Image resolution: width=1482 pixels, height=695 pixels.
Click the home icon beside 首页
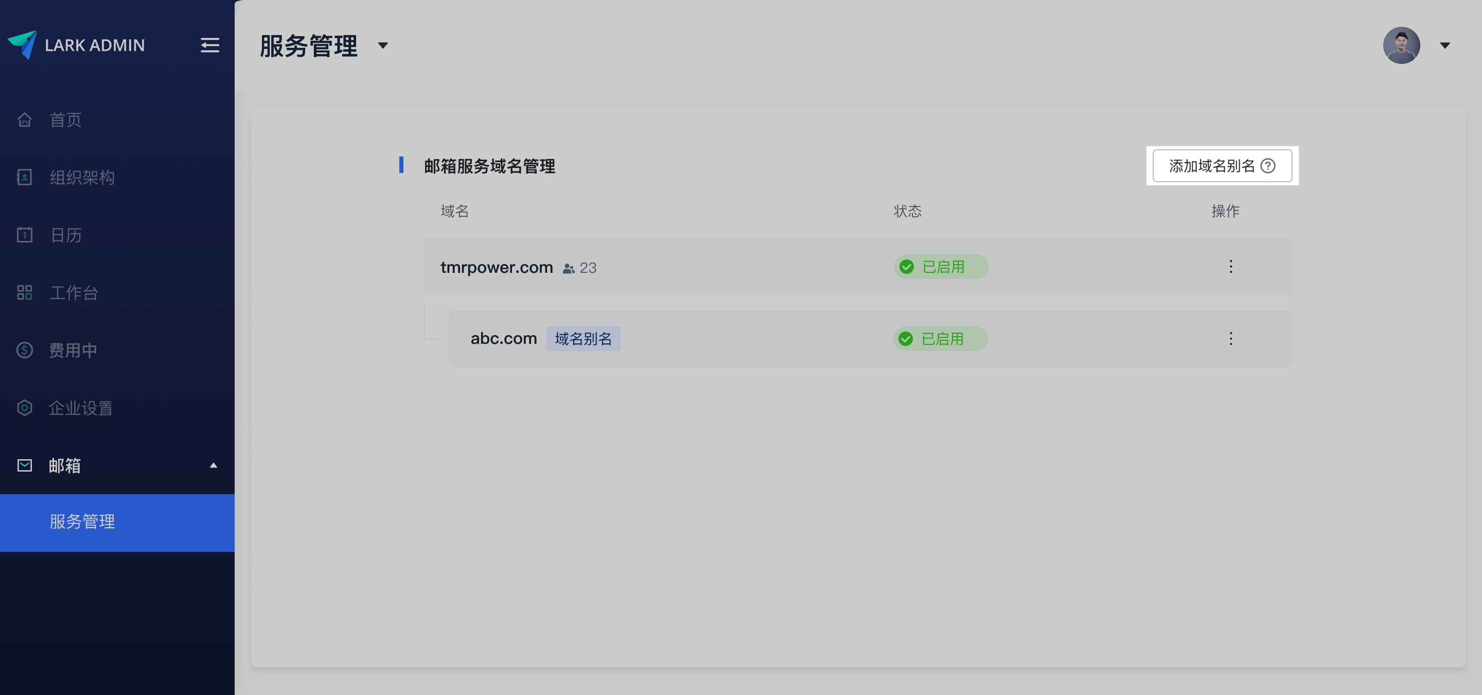(x=24, y=119)
